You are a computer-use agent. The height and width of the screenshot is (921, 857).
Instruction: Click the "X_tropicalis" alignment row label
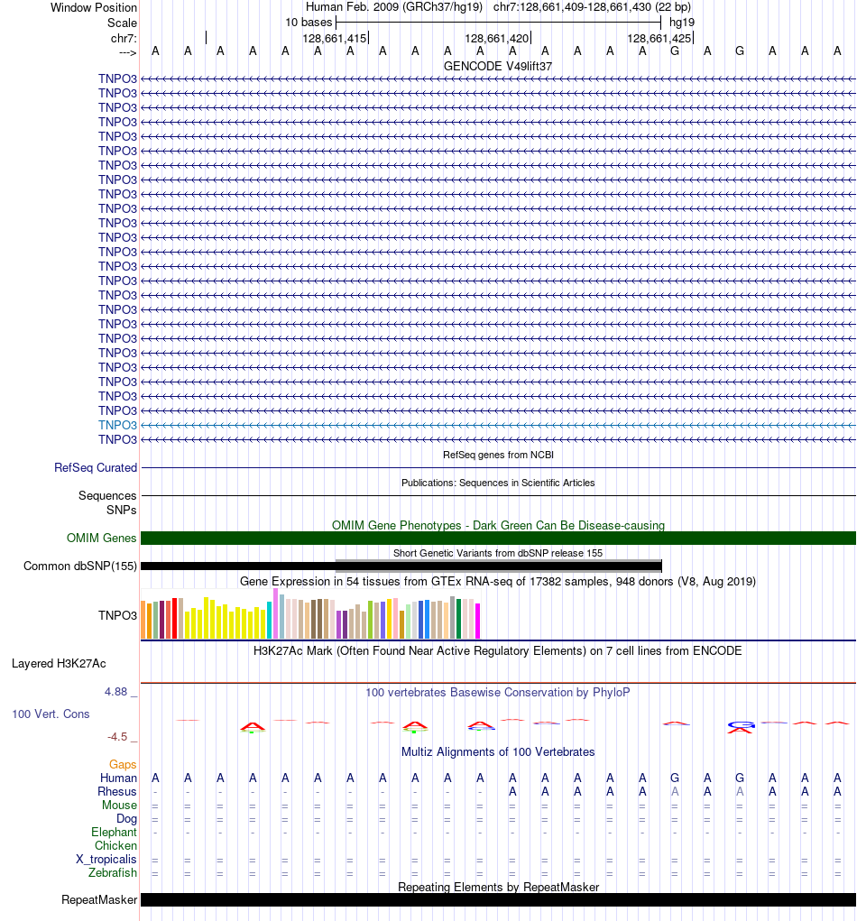pos(106,860)
